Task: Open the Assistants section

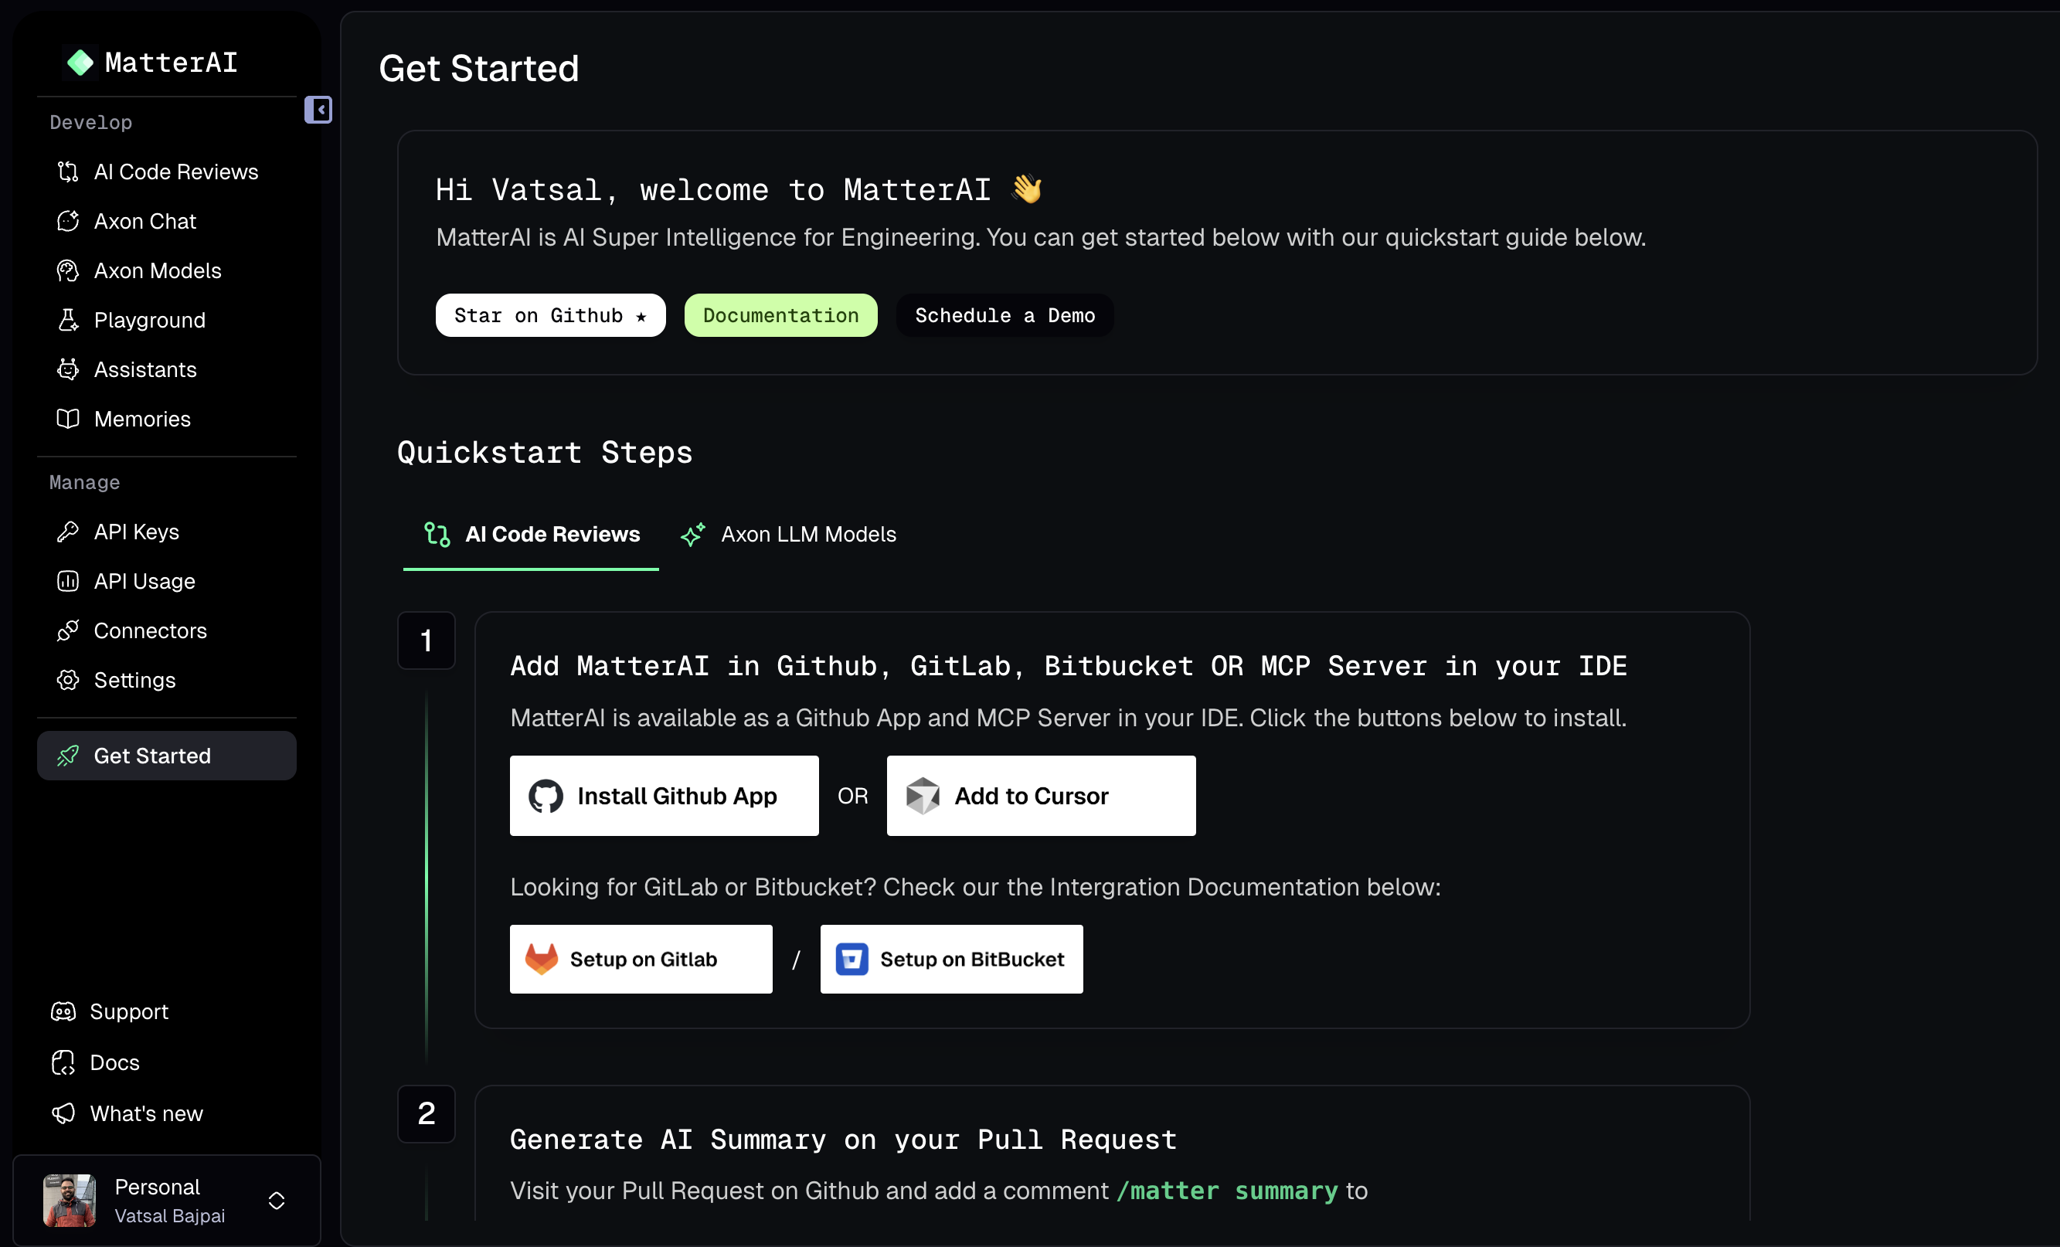Action: (144, 369)
